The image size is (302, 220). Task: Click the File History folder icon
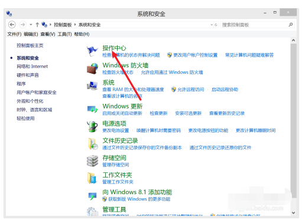tap(93, 144)
